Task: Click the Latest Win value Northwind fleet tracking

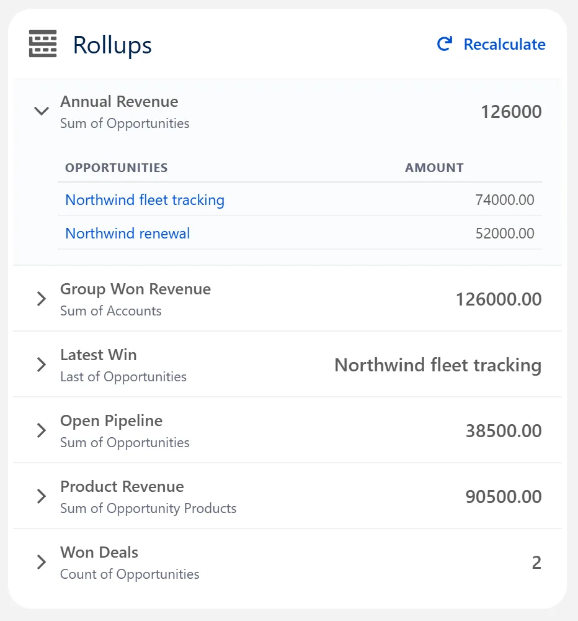Action: (438, 365)
